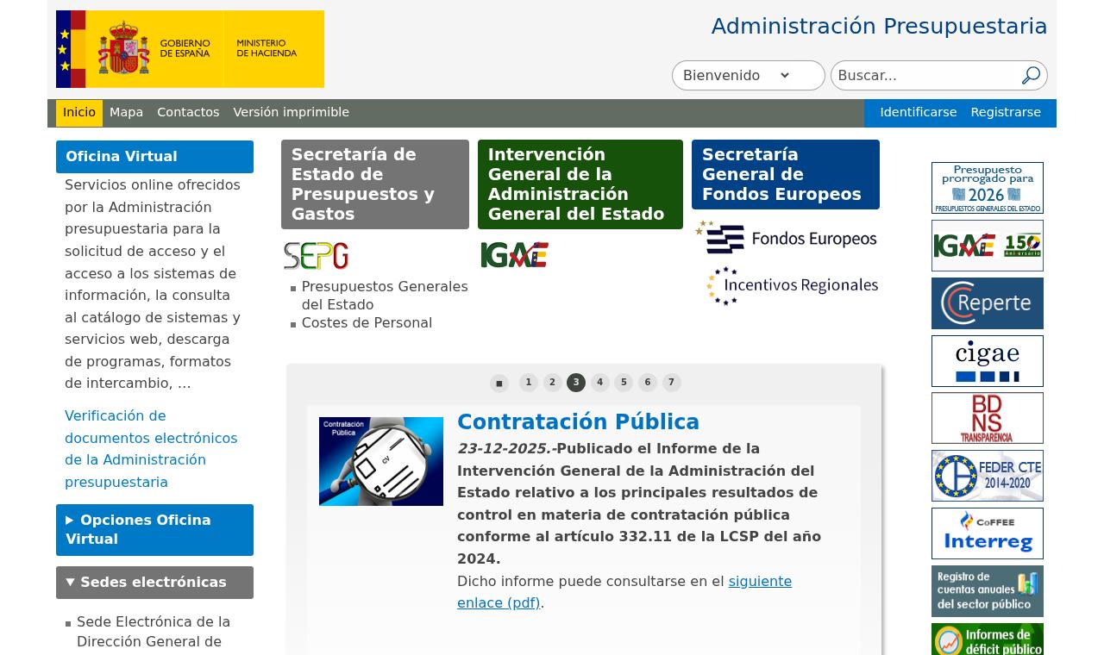Click the search magnifier icon
Screen dimensions: 1104x655
pyautogui.click(x=1031, y=76)
